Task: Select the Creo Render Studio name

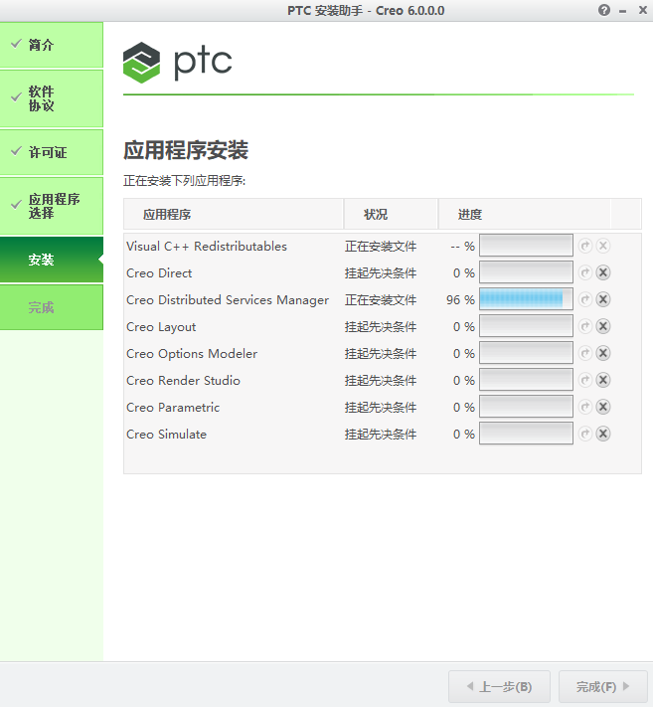Action: tap(183, 381)
